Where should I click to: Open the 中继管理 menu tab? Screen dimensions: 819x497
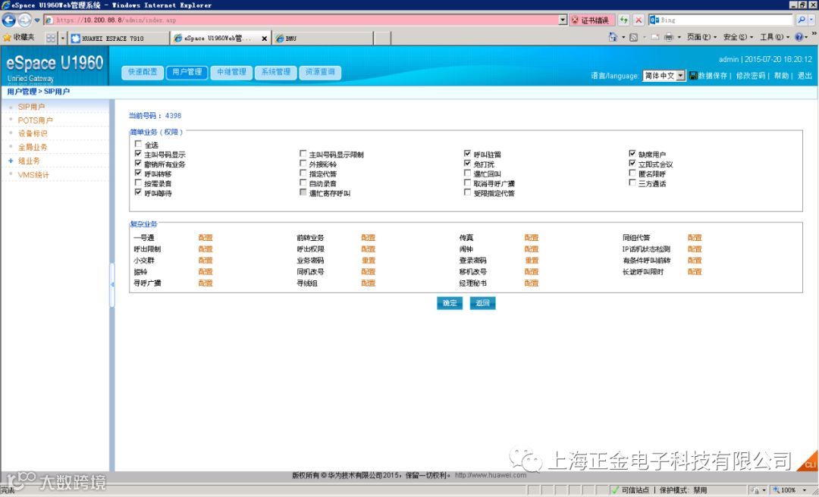[x=231, y=72]
